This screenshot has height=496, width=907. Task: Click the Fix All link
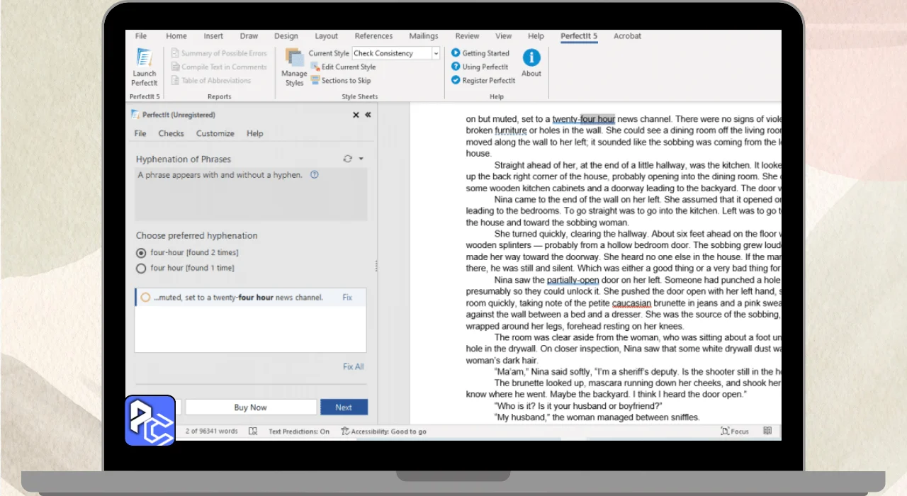click(x=353, y=366)
